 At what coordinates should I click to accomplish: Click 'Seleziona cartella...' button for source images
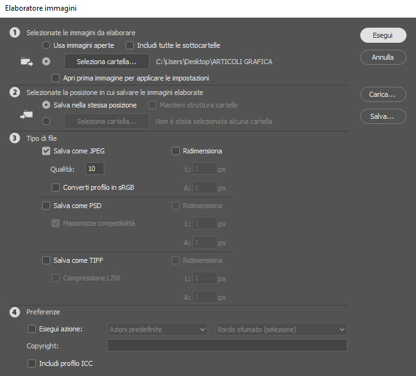pyautogui.click(x=107, y=62)
